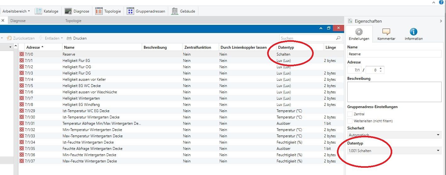Sort by the Datentyp column header
This screenshot has width=446, height=175.
(300, 47)
